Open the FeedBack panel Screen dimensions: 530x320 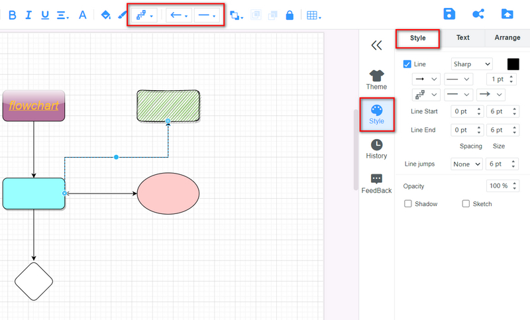pos(376,184)
